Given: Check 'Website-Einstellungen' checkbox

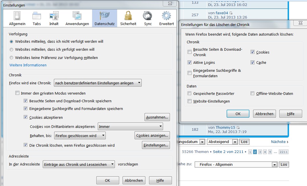Looking at the screenshot, I should (x=190, y=101).
